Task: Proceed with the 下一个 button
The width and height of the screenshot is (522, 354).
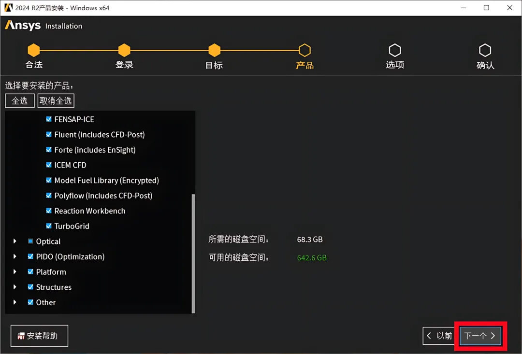Action: click(x=480, y=336)
